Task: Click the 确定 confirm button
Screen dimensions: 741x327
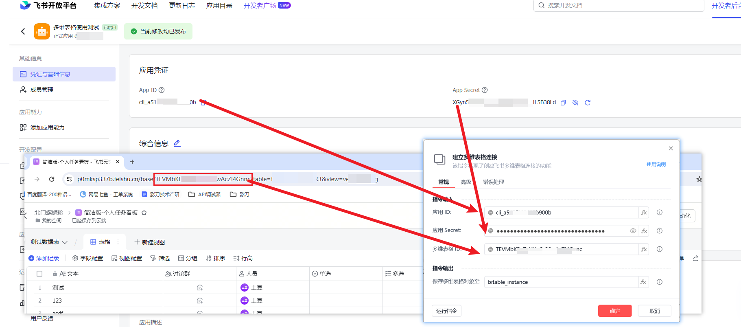Action: [614, 311]
